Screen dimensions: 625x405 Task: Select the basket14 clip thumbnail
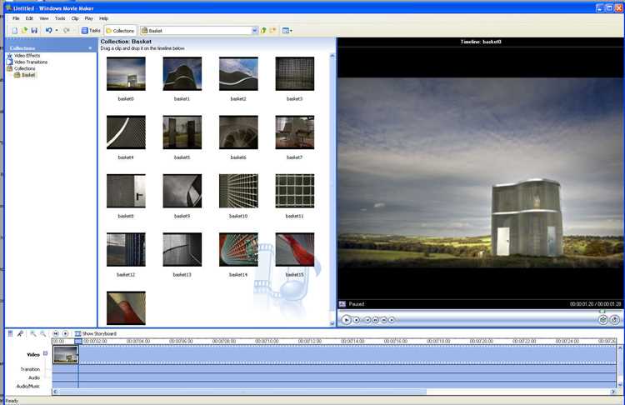[x=238, y=249]
